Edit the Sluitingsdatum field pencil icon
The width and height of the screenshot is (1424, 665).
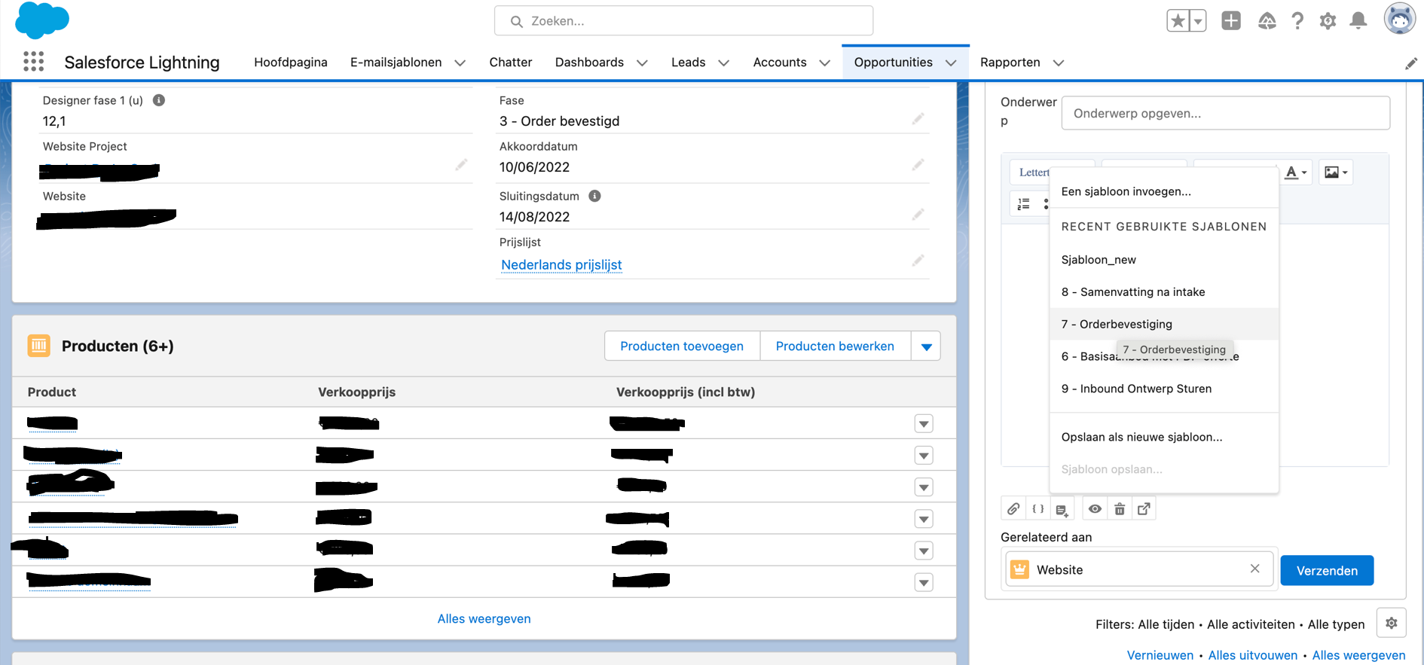coord(918,215)
